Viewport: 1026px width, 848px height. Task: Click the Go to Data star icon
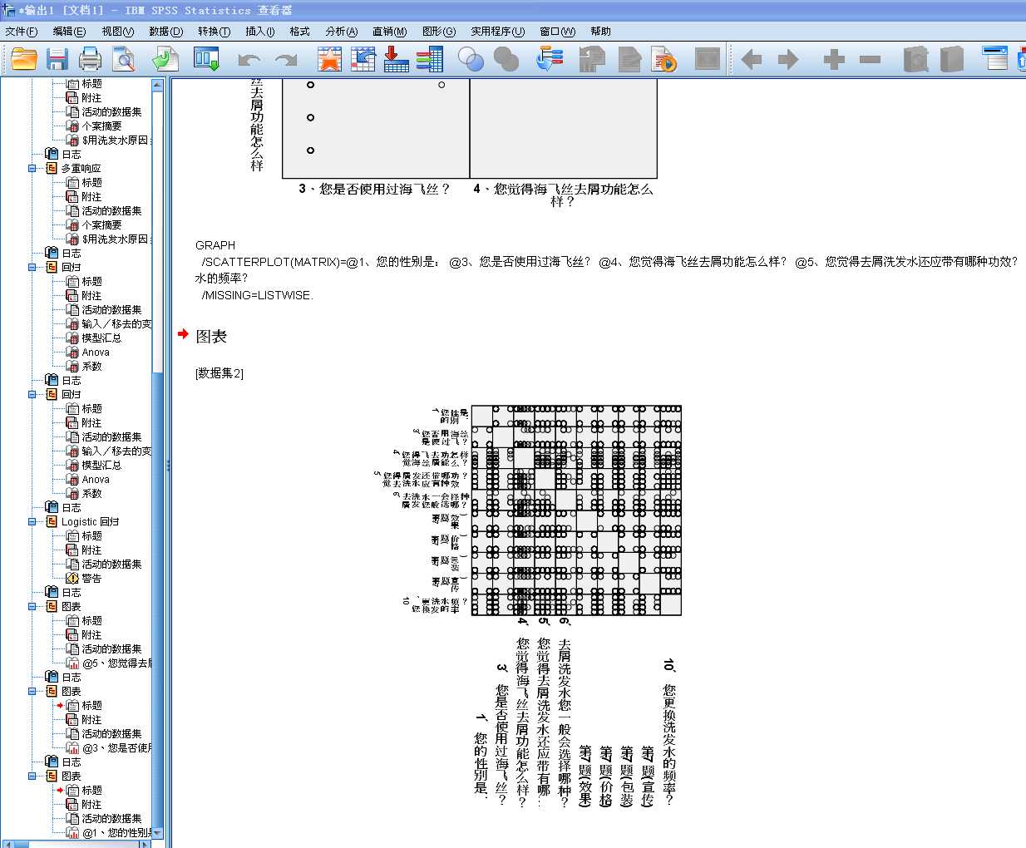(x=329, y=59)
